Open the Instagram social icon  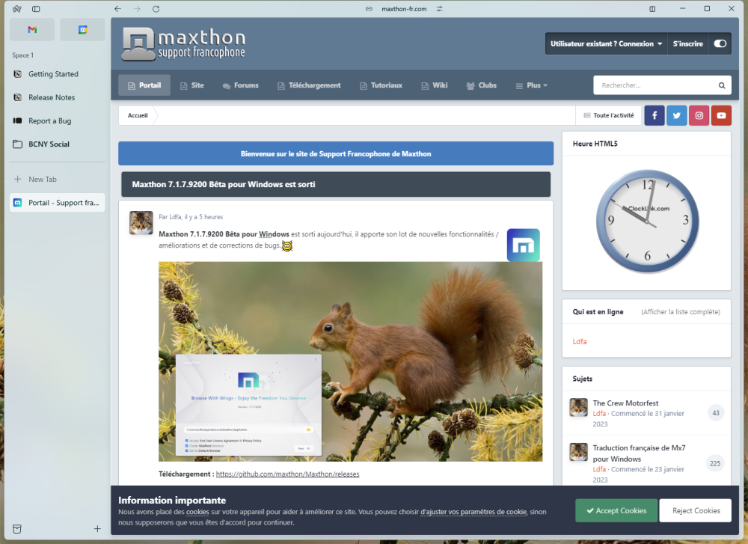[x=699, y=115]
